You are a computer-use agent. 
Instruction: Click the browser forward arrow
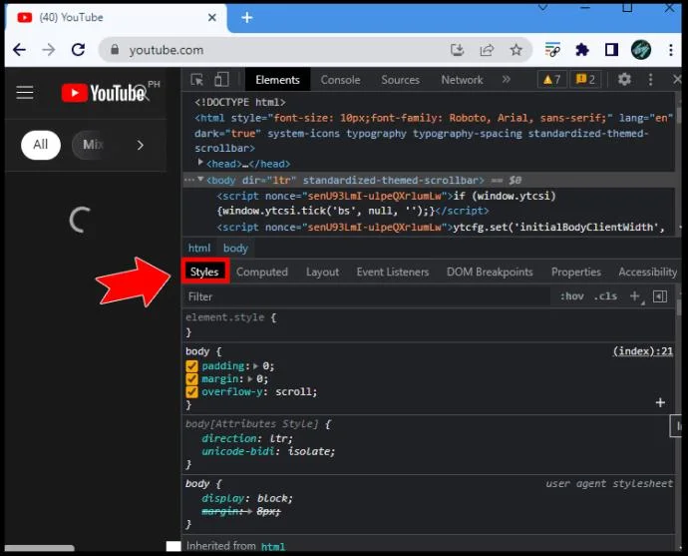49,50
